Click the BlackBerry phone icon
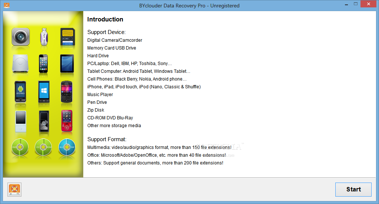Image resolution: width=379 pixels, height=204 pixels. [67, 92]
